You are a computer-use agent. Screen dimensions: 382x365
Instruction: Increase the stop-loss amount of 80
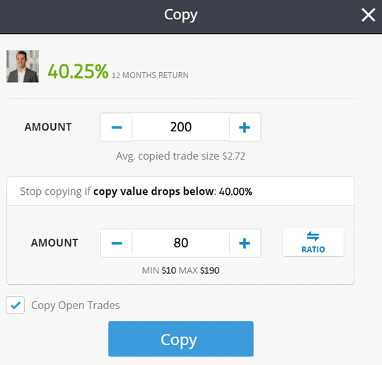(245, 243)
